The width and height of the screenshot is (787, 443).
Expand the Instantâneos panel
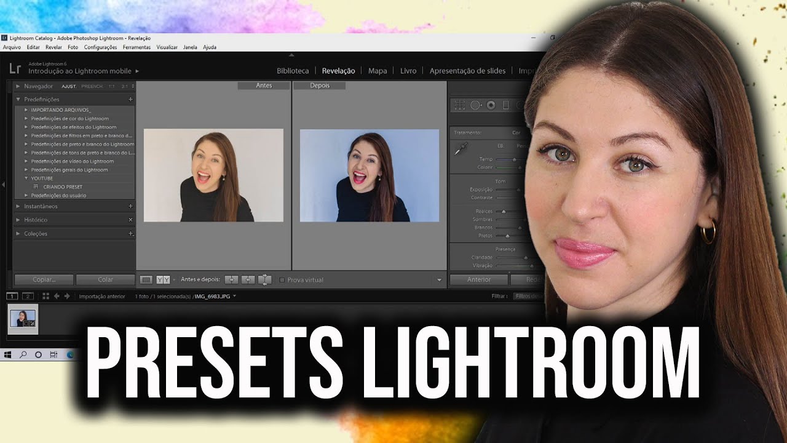[x=18, y=206]
